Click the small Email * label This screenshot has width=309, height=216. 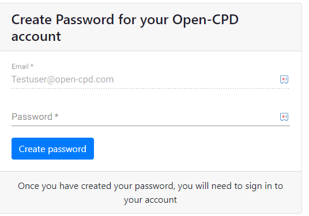coord(22,67)
